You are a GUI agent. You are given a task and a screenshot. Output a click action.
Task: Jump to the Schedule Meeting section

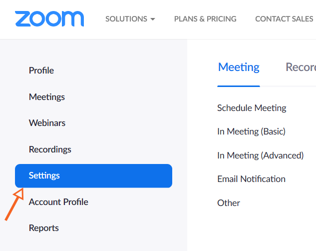pos(252,108)
